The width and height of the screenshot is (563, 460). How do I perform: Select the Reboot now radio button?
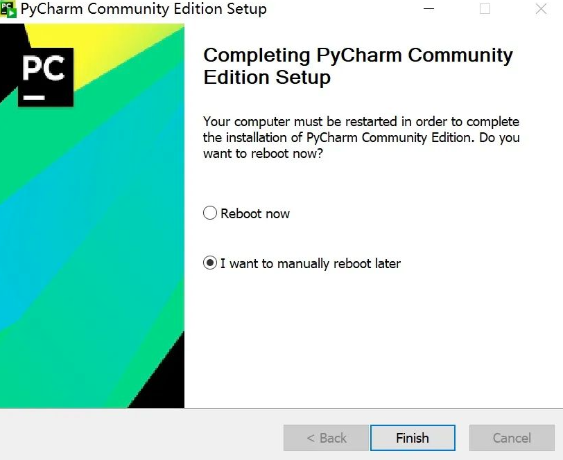coord(210,213)
